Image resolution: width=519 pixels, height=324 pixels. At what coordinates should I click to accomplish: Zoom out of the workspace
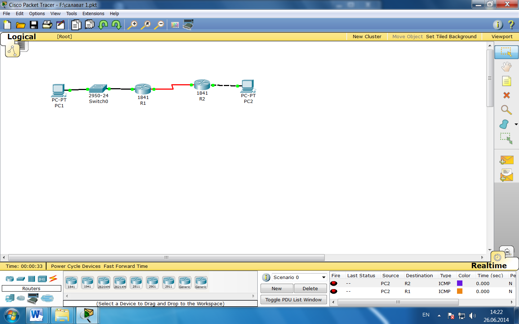coord(159,25)
